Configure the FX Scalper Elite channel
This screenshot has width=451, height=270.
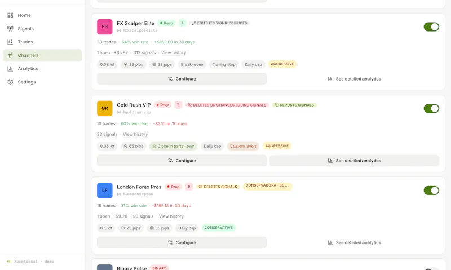tap(182, 79)
